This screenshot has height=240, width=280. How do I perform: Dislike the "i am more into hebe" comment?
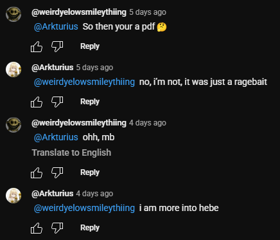tap(57, 228)
